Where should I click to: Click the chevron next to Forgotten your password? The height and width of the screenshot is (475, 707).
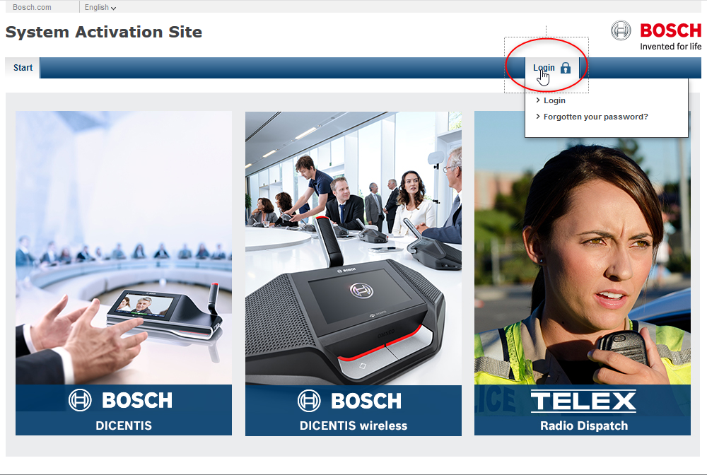point(538,116)
